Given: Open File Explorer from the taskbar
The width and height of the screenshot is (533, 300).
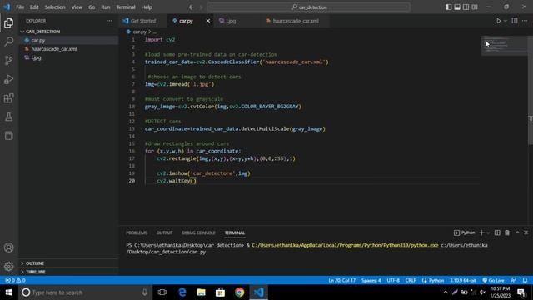Looking at the screenshot, I should 201,292.
